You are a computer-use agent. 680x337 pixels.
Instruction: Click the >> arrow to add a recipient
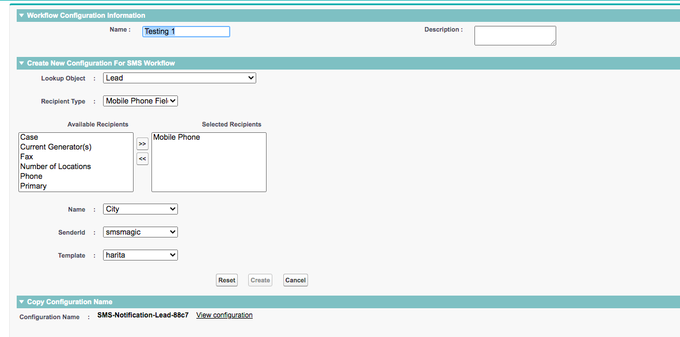[x=142, y=143]
